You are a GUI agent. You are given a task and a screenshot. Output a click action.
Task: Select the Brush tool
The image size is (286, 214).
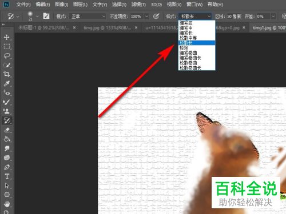7,102
